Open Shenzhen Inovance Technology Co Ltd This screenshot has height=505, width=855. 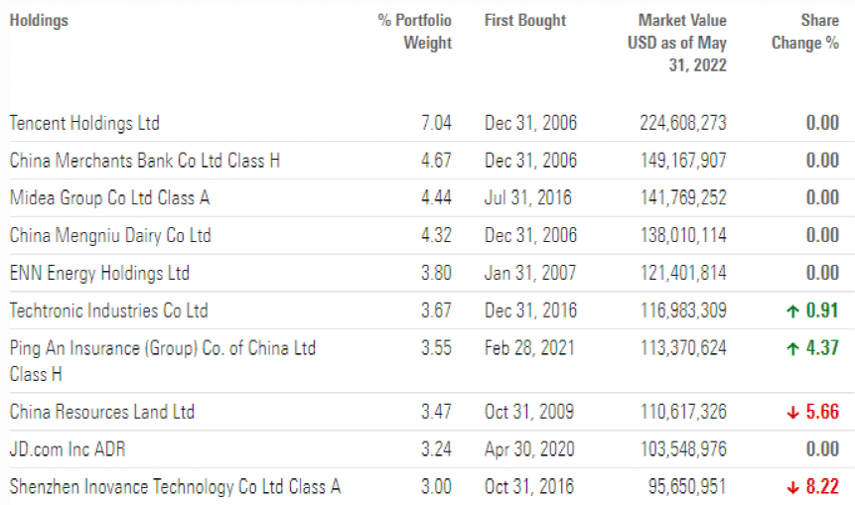(175, 488)
